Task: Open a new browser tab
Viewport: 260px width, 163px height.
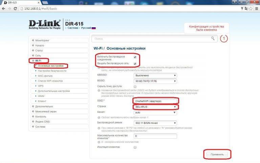Action: (x=45, y=3)
